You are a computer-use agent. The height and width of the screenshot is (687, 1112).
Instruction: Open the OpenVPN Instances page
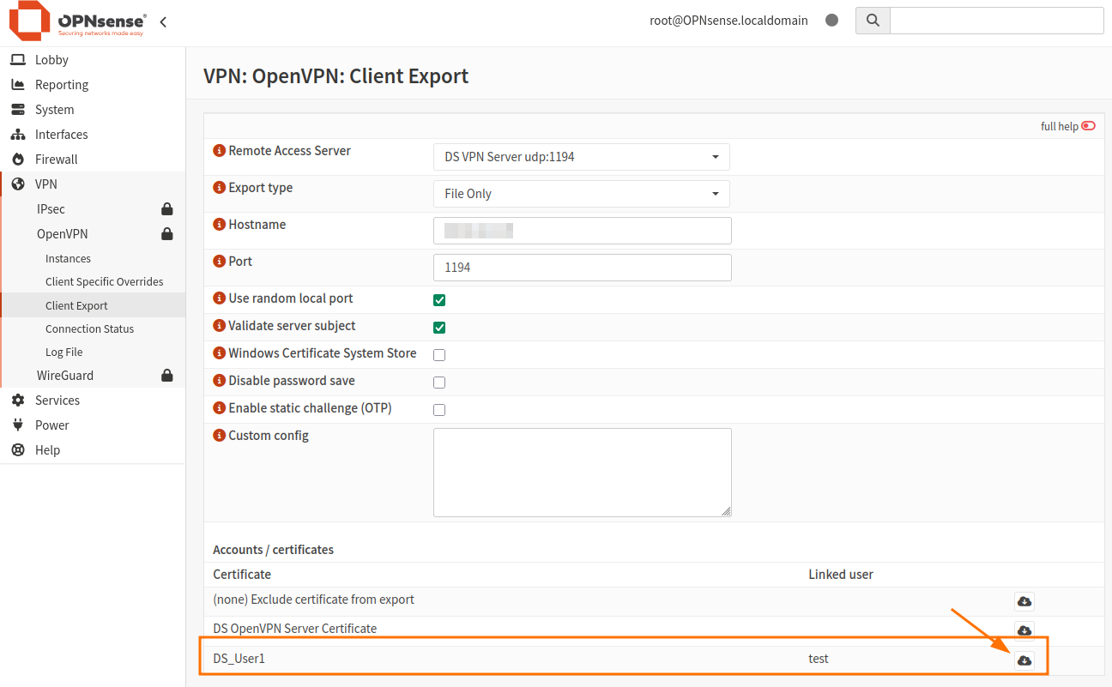click(68, 257)
